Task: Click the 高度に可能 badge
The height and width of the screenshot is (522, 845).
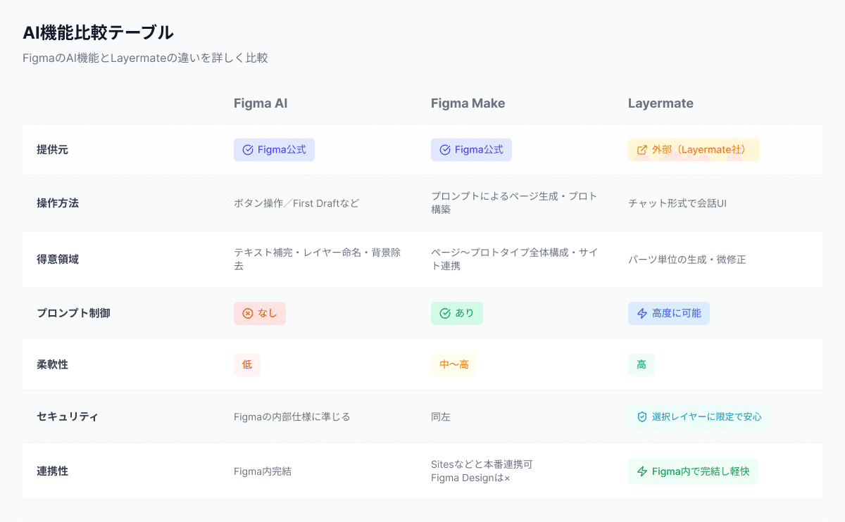Action: click(668, 314)
